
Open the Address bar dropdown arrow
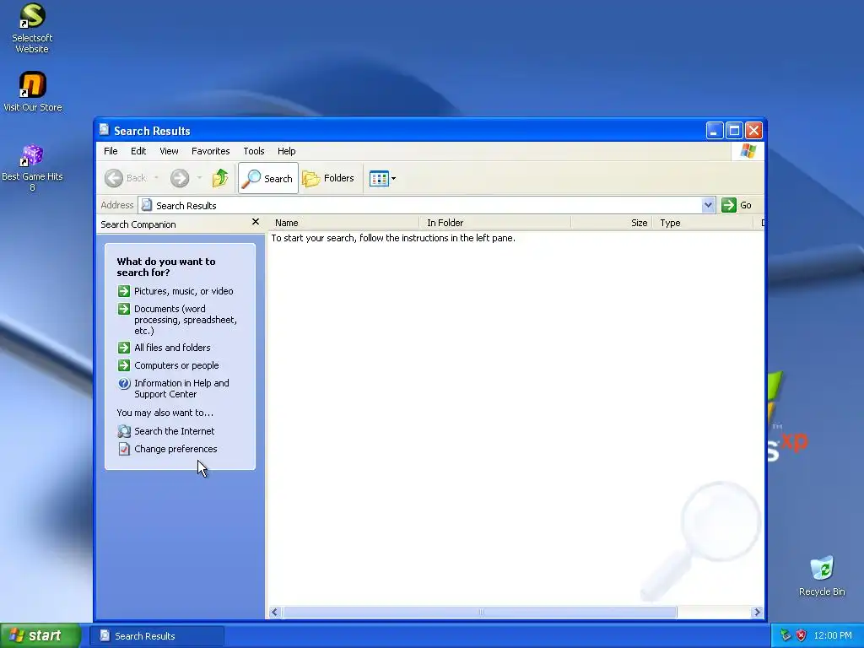click(x=708, y=205)
